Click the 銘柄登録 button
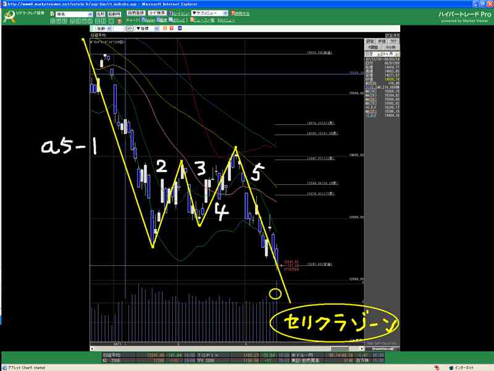494x371 pixels. click(136, 13)
